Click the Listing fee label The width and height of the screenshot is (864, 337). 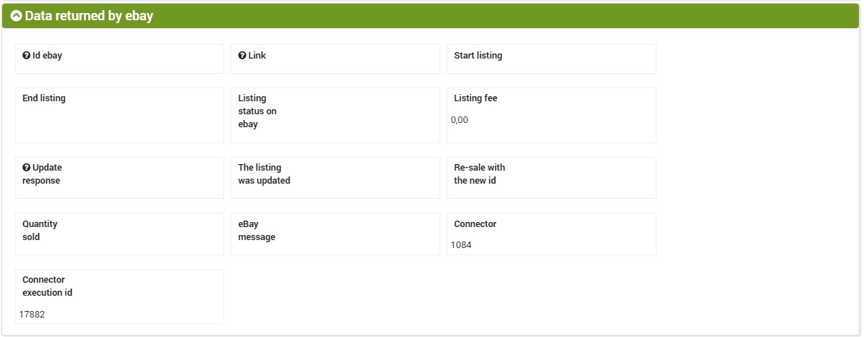476,98
